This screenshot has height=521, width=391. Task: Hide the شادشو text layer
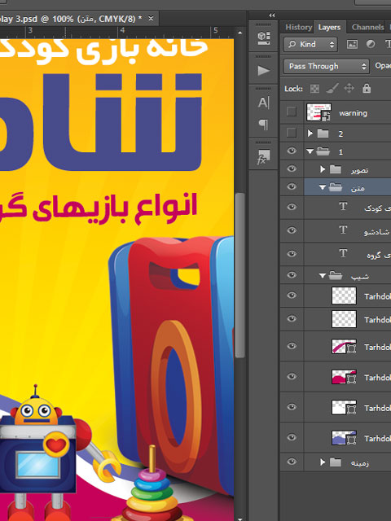click(292, 230)
